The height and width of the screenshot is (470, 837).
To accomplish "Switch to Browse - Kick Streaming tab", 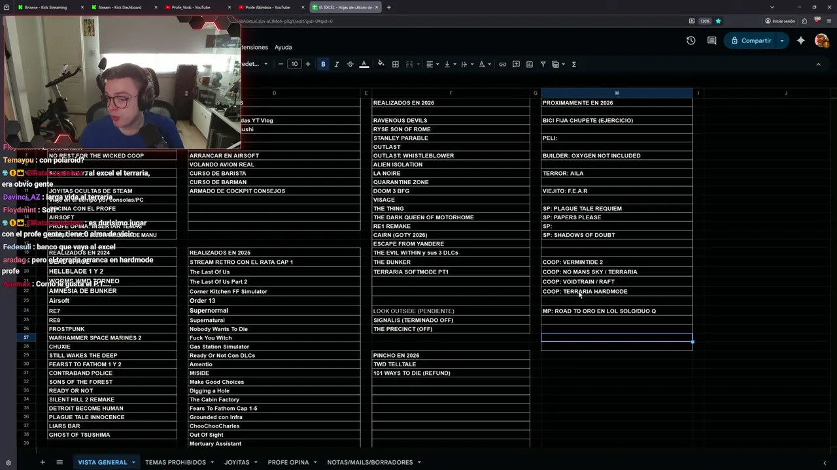I will click(x=46, y=7).
